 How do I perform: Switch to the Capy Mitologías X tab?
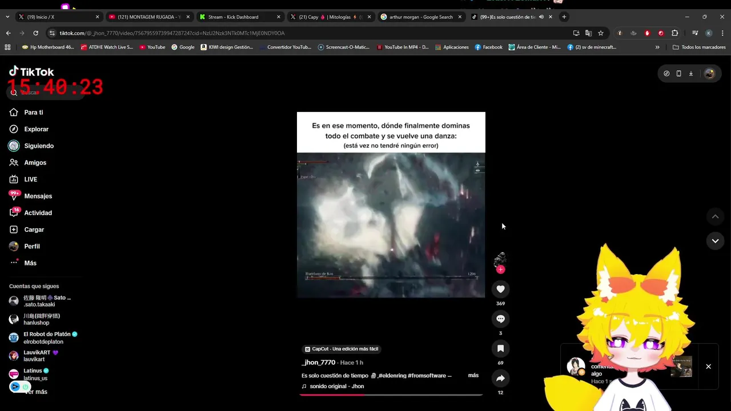coord(330,17)
